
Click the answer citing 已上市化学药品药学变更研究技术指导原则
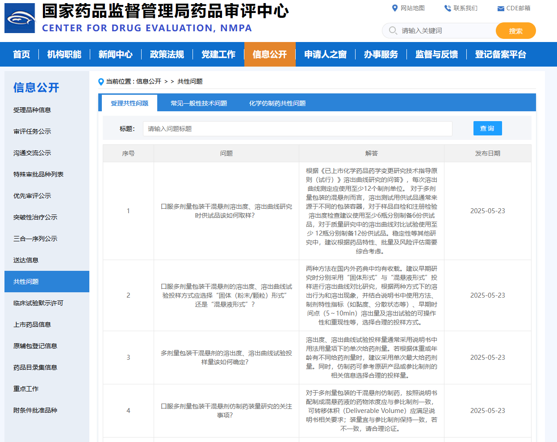(372, 211)
